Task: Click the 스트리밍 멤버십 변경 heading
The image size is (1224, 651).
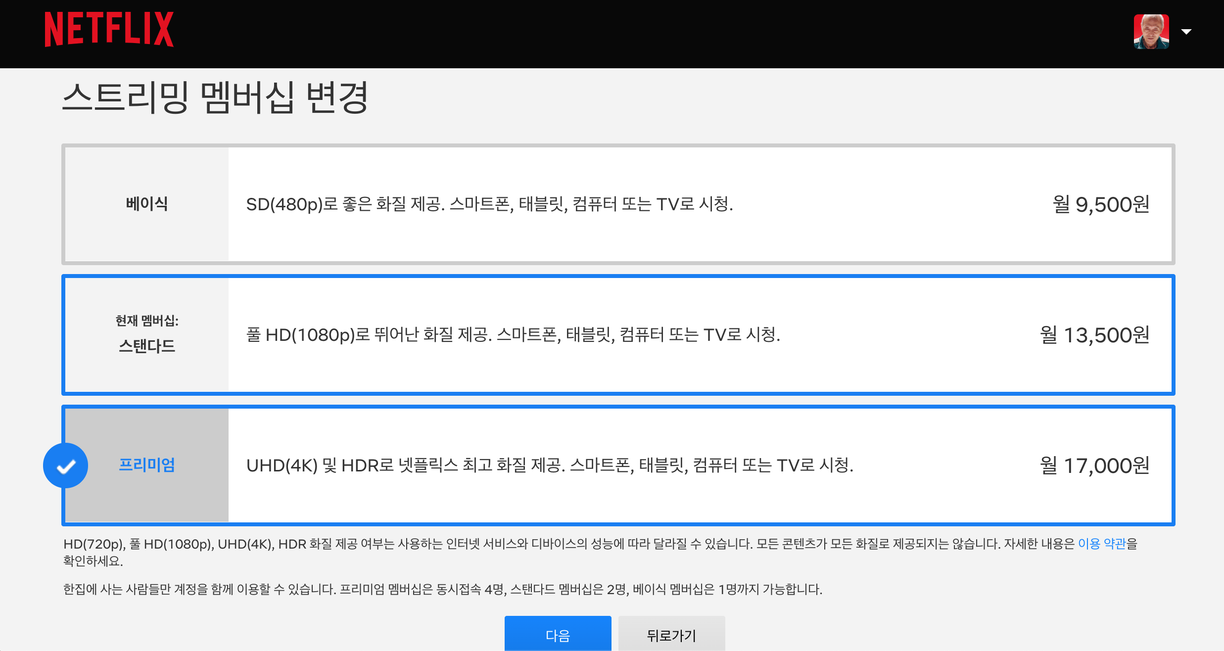Action: [215, 97]
